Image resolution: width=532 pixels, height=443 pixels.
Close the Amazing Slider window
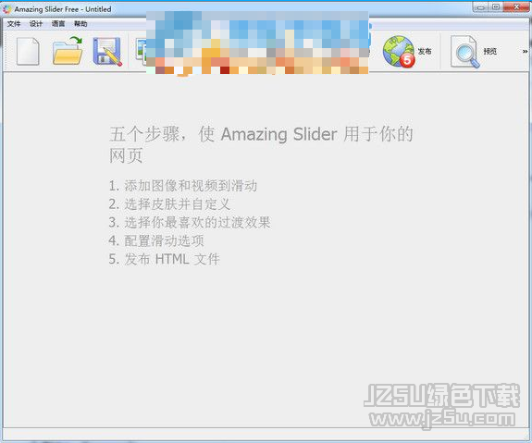(x=516, y=7)
